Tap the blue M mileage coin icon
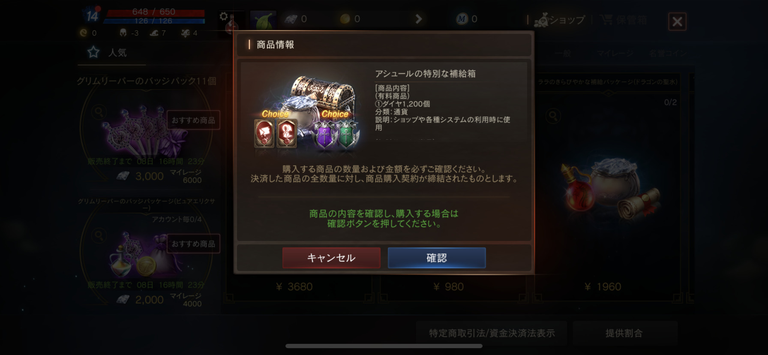Screen dimensions: 768x355 pyautogui.click(x=462, y=19)
